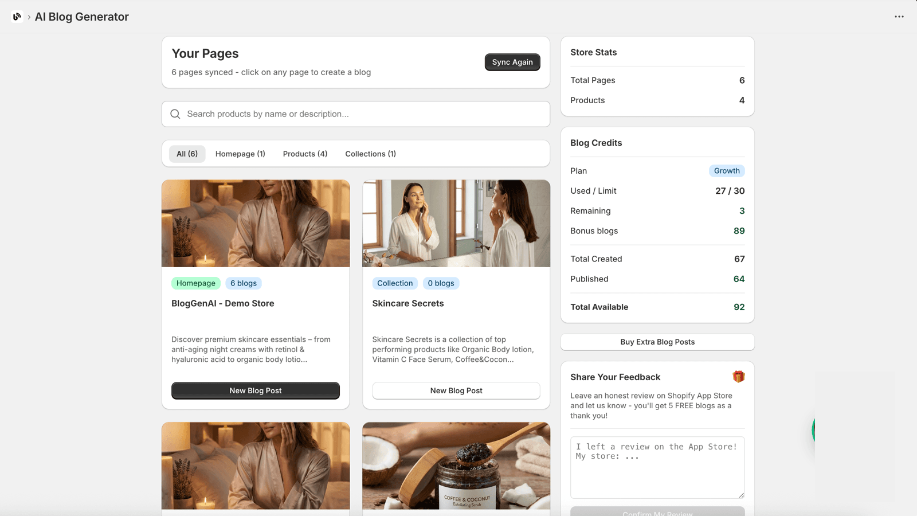Image resolution: width=917 pixels, height=516 pixels.
Task: Click New Blog Post under Skincare Secrets
Action: coord(456,390)
